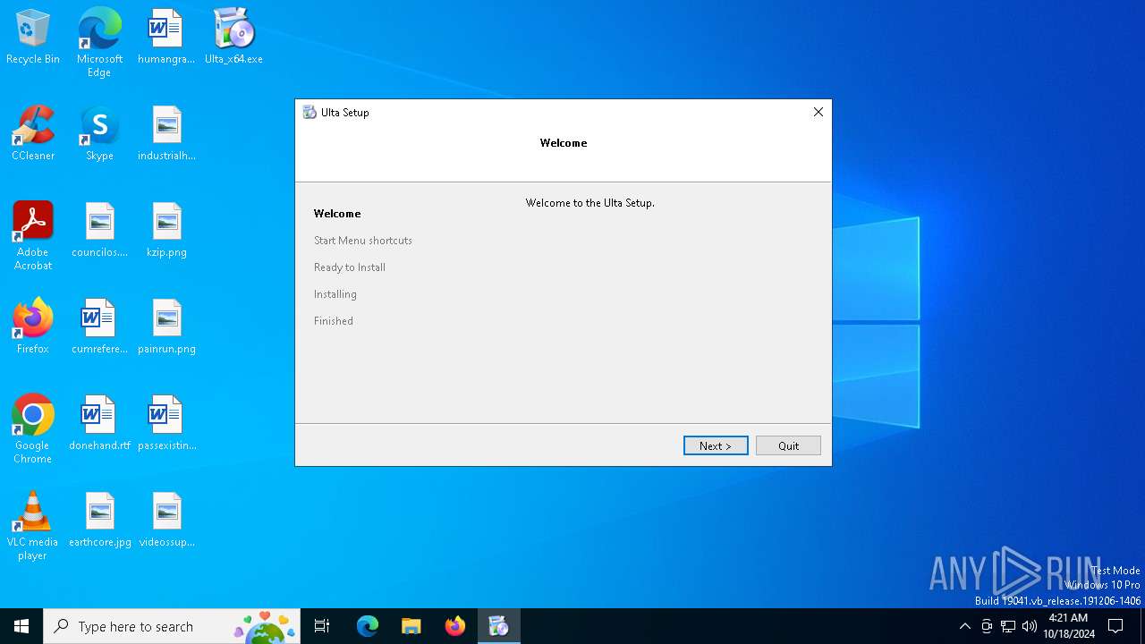Screen dimensions: 1145x644
Task: Open the Windows Start menu
Action: [21, 626]
